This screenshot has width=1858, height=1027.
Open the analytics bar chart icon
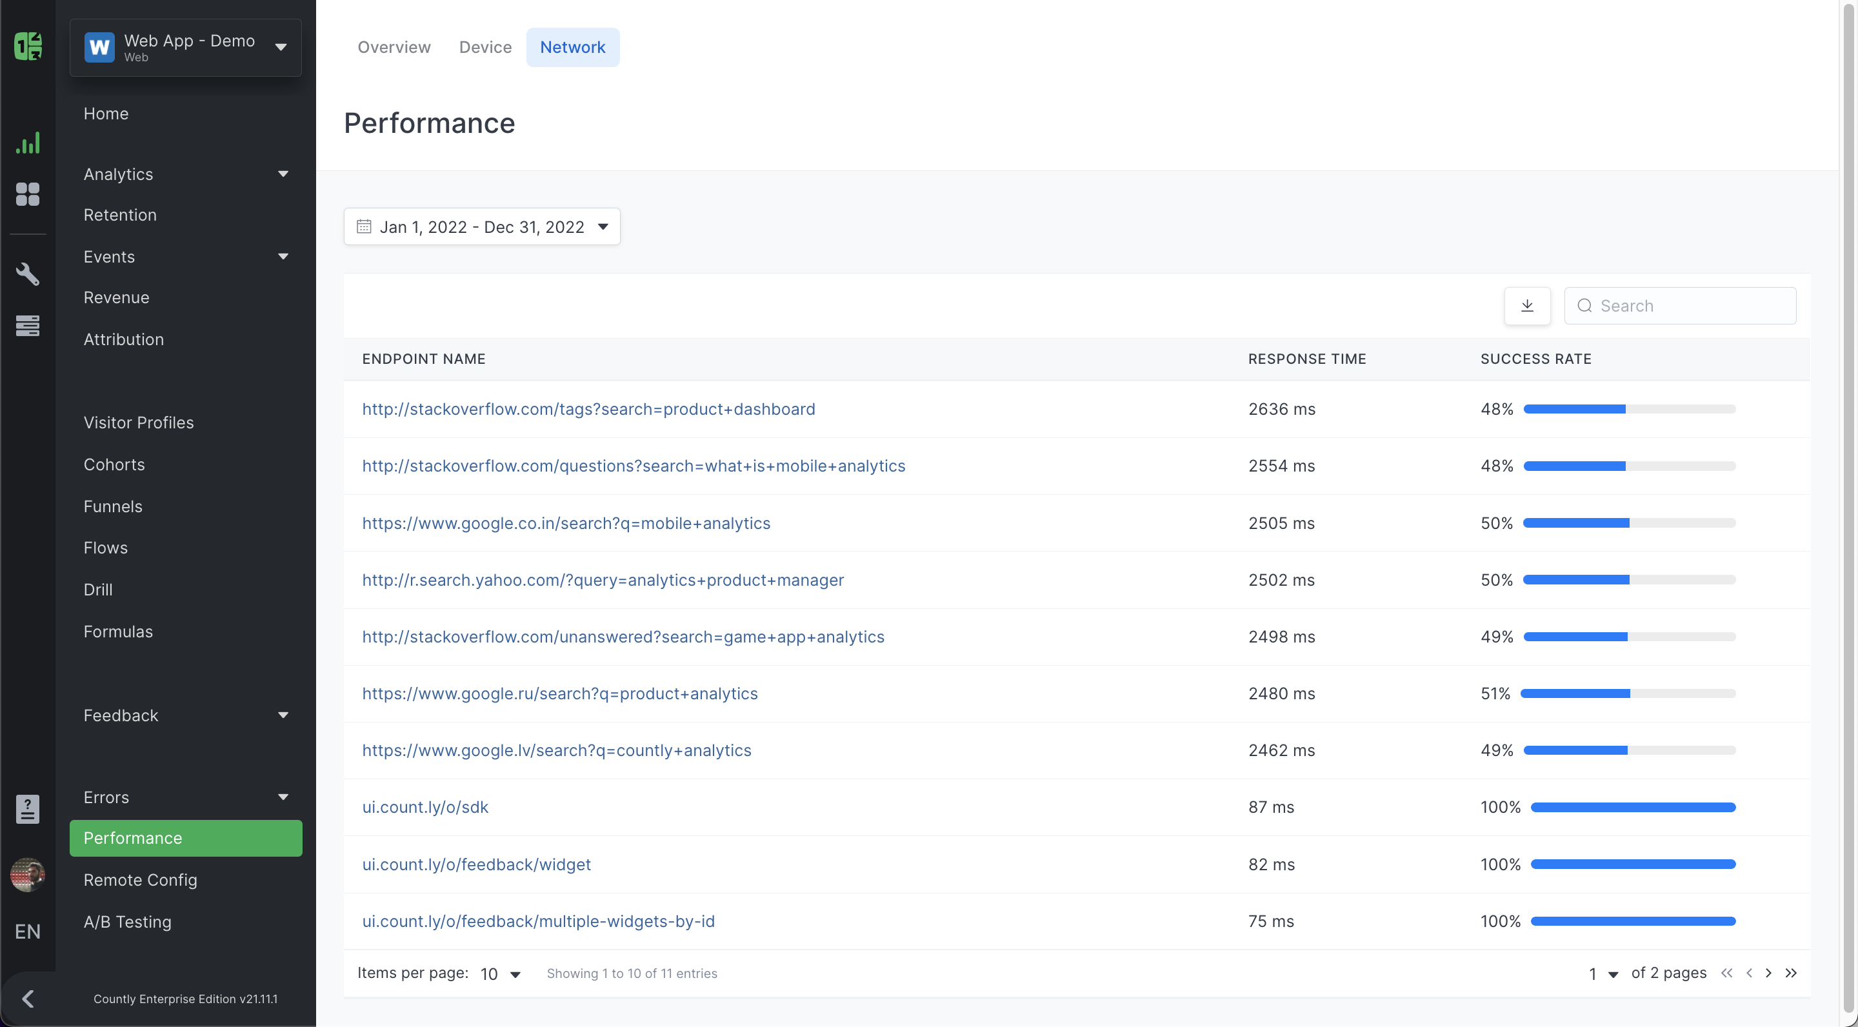27,143
